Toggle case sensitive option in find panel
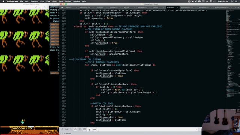Viewport: 240px width, 135px height. coord(67,129)
